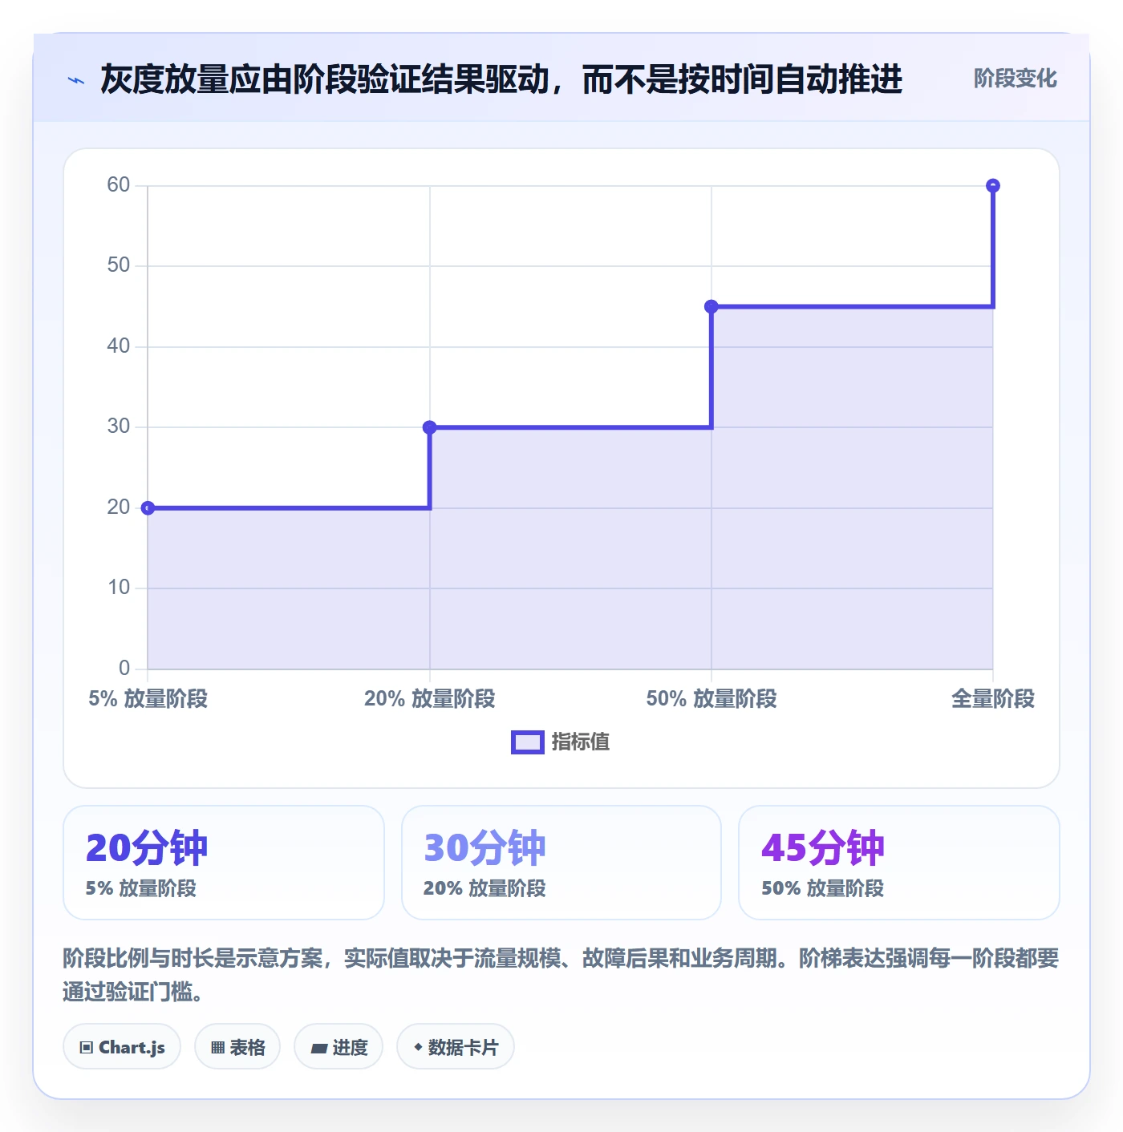
Task: Click the 表格 tag
Action: (237, 1046)
